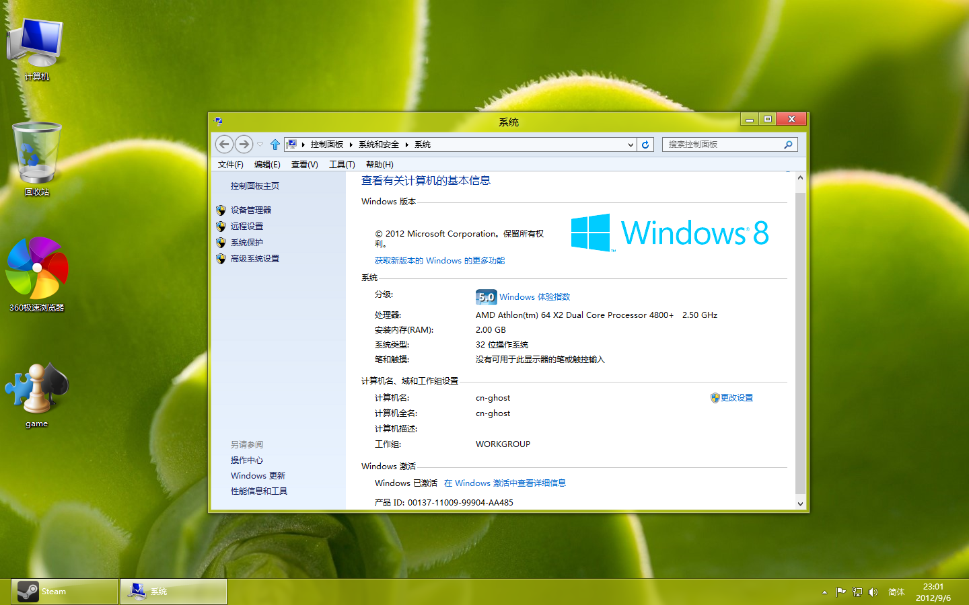This screenshot has width=969, height=605.
Task: Select 控制面板 in the breadcrumb
Action: (326, 145)
